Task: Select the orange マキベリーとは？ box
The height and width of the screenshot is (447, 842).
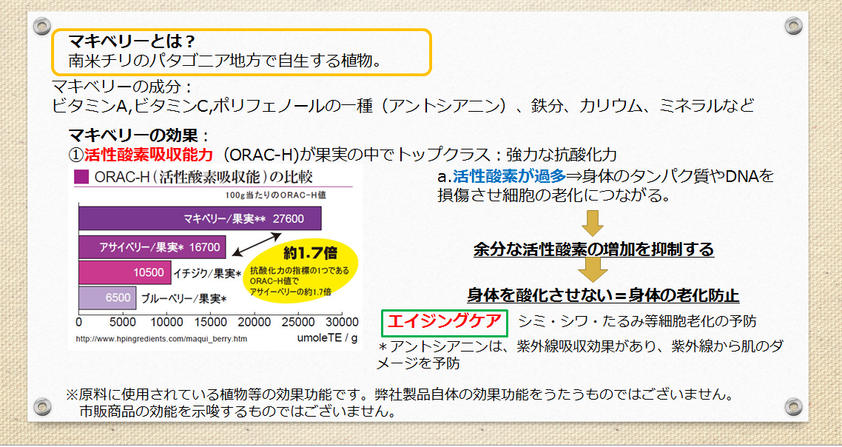Action: tap(241, 52)
